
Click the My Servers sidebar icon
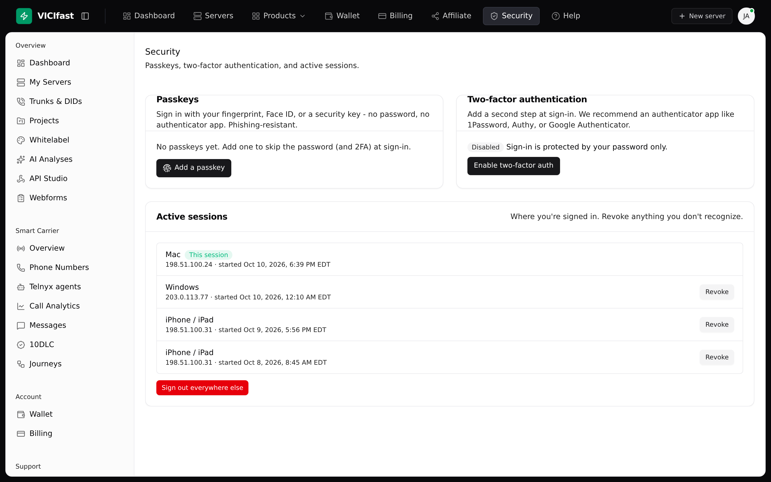click(21, 82)
